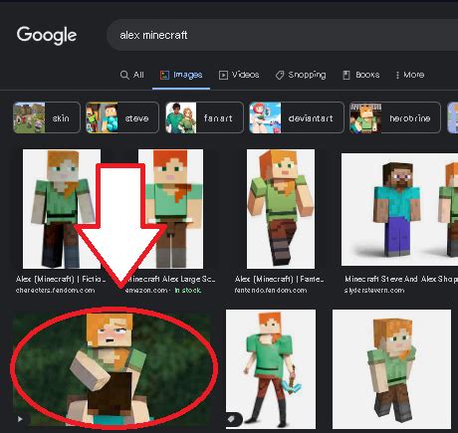Switch to the All results tab
458x433 pixels.
coord(132,75)
